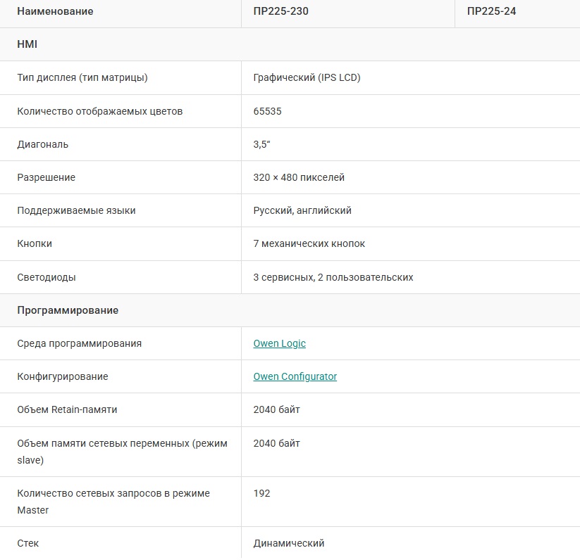Click the Динамический stack value
580x560 pixels.
coord(288,543)
